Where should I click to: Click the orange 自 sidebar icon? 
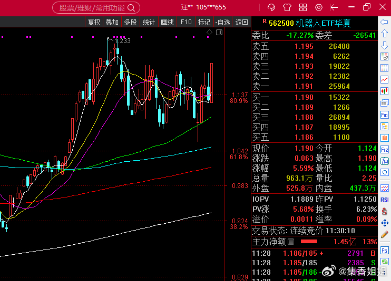point(384,138)
